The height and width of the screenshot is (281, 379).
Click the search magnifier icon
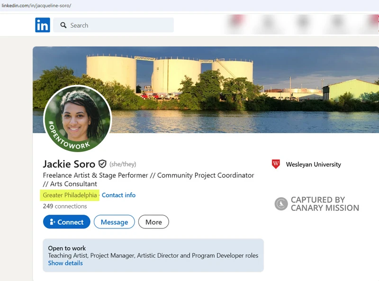coord(63,25)
